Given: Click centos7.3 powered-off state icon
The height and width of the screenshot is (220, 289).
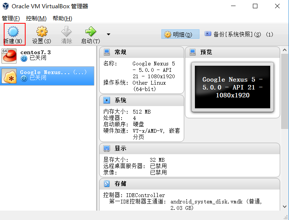Looking at the screenshot, I should click(24, 58).
